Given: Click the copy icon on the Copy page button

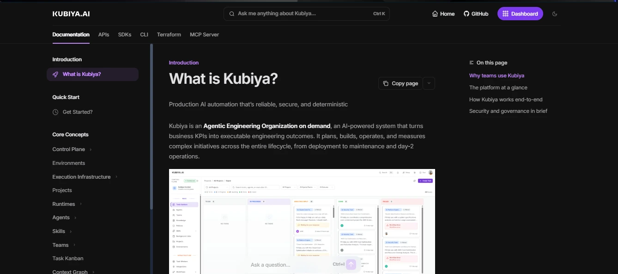Looking at the screenshot, I should (386, 83).
